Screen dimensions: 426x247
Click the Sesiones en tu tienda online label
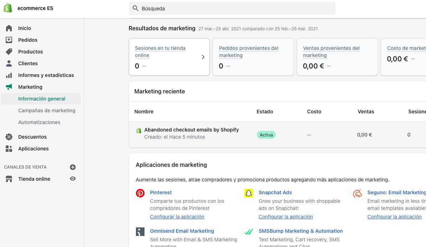click(x=160, y=52)
